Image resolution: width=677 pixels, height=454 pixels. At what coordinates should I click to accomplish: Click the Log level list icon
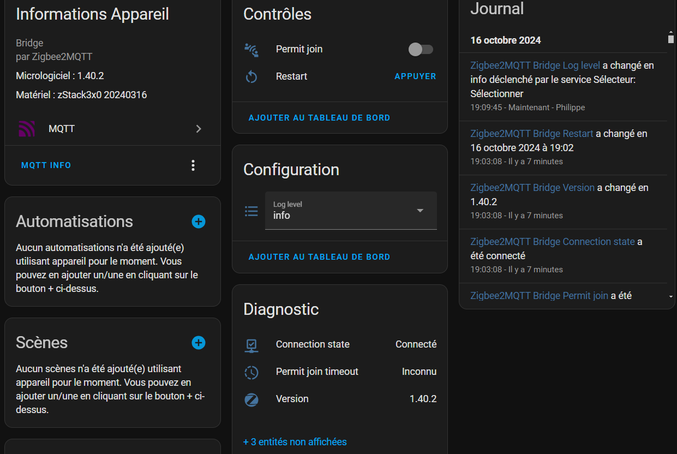click(x=251, y=211)
